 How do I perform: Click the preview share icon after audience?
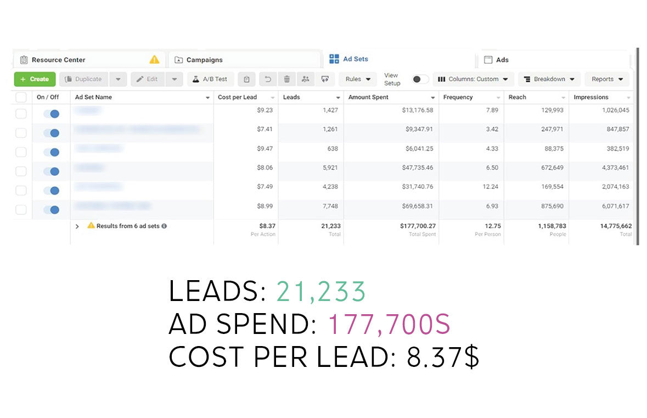pyautogui.click(x=325, y=79)
